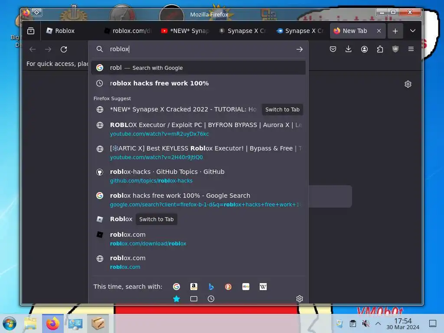
Task: Reload the current page
Action: (x=64, y=49)
